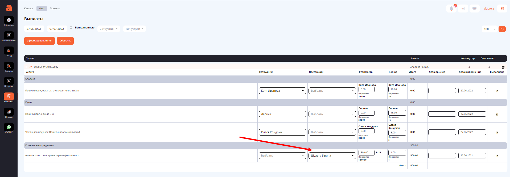
Task: Expand the Тип услуги filter dropdown
Action: tap(134, 29)
